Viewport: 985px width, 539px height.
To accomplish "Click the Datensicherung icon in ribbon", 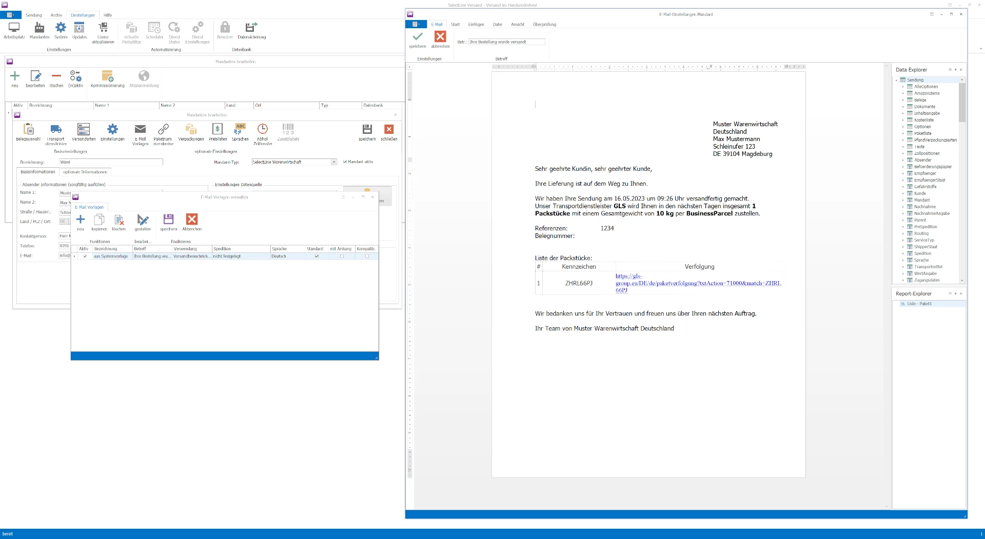I will (251, 28).
